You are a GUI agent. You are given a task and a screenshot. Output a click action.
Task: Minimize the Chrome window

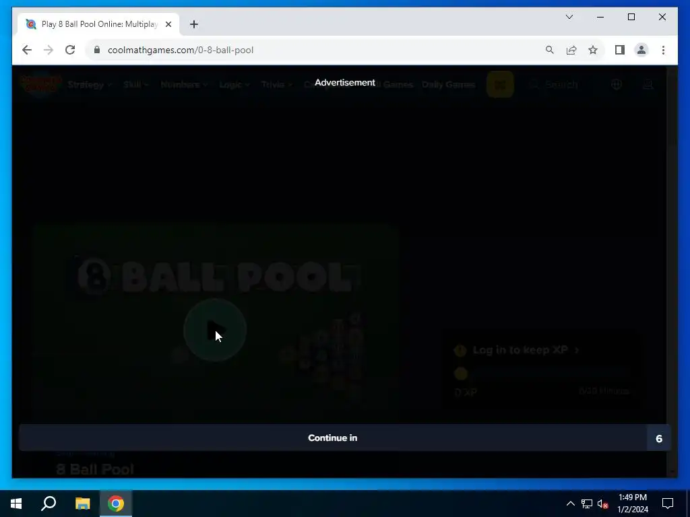[600, 17]
